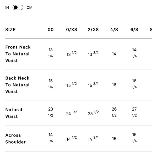Select the IN unit label

click(x=7, y=8)
